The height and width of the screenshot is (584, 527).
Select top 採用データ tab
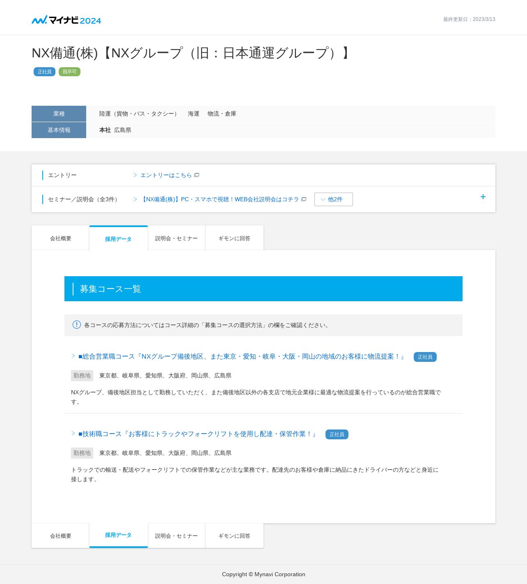click(x=118, y=239)
